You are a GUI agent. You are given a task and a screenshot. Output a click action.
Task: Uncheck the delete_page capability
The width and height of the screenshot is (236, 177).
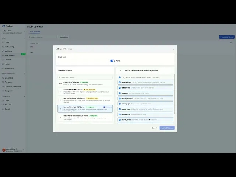[x=119, y=115]
